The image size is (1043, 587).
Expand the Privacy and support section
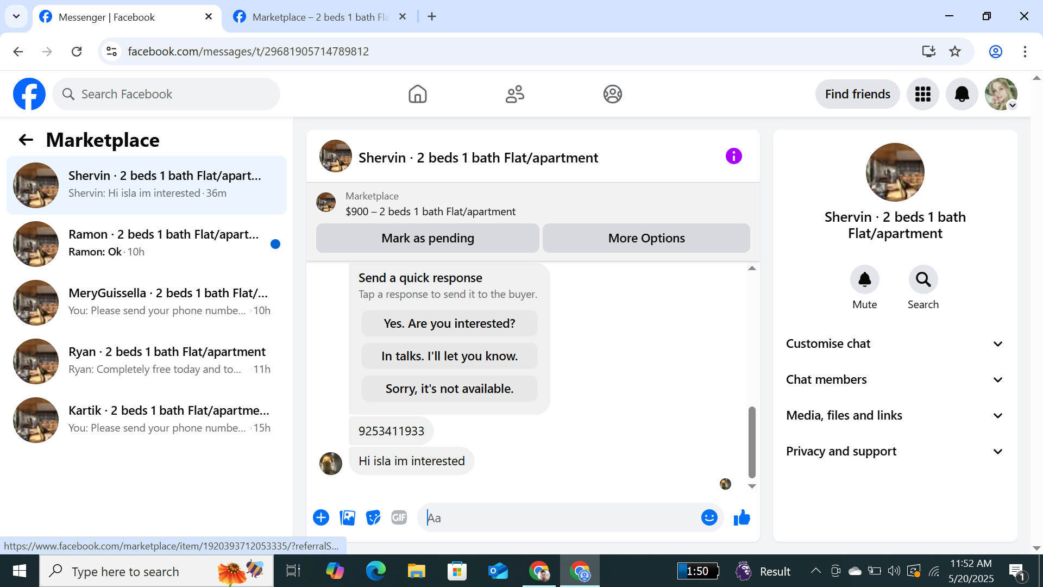click(895, 452)
